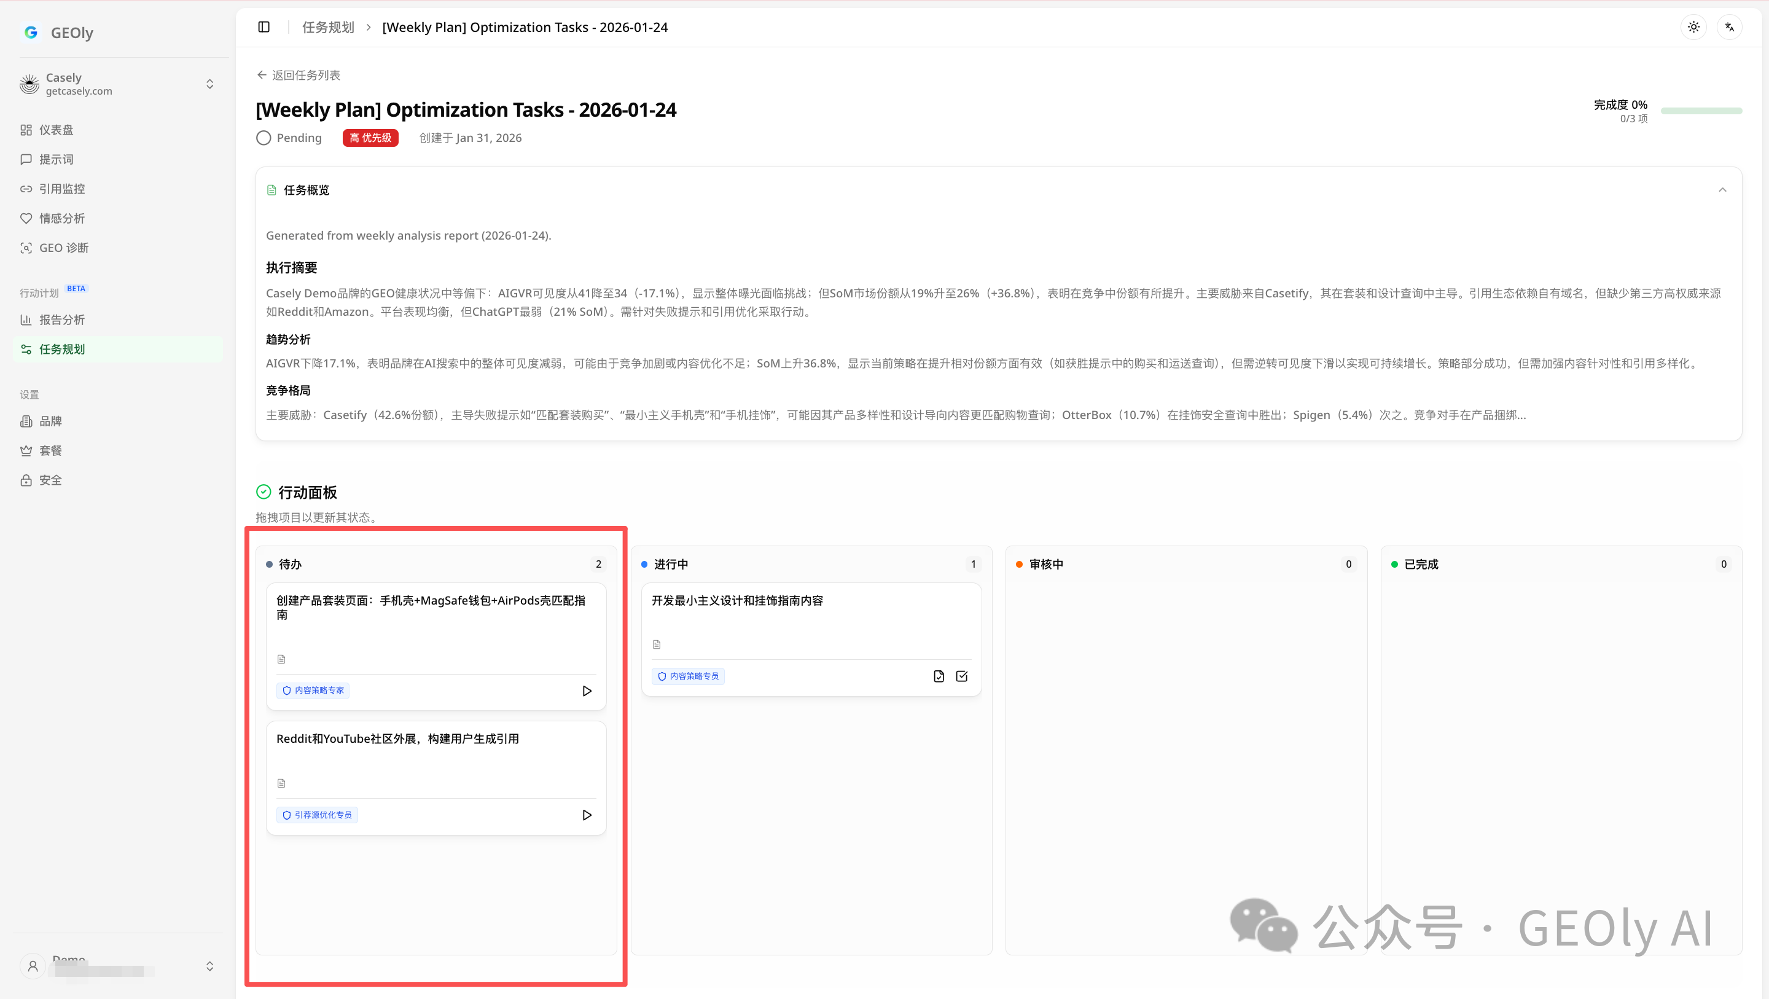Click the 任务规划 breadcrumb
The width and height of the screenshot is (1769, 999).
pyautogui.click(x=328, y=28)
